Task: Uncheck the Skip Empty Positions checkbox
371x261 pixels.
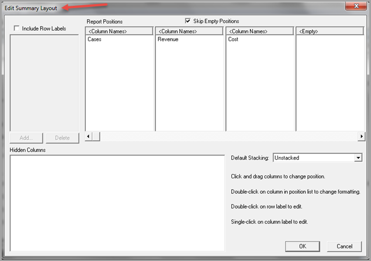Action: 188,21
